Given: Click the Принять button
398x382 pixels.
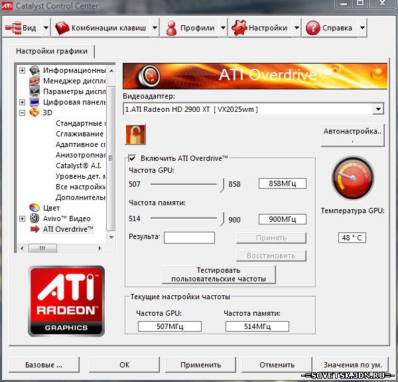Looking at the screenshot, I should [271, 238].
